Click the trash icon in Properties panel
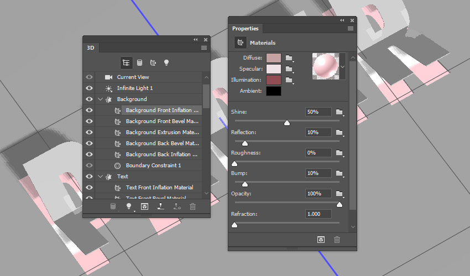Screen dimensions: 470x276 pyautogui.click(x=337, y=240)
